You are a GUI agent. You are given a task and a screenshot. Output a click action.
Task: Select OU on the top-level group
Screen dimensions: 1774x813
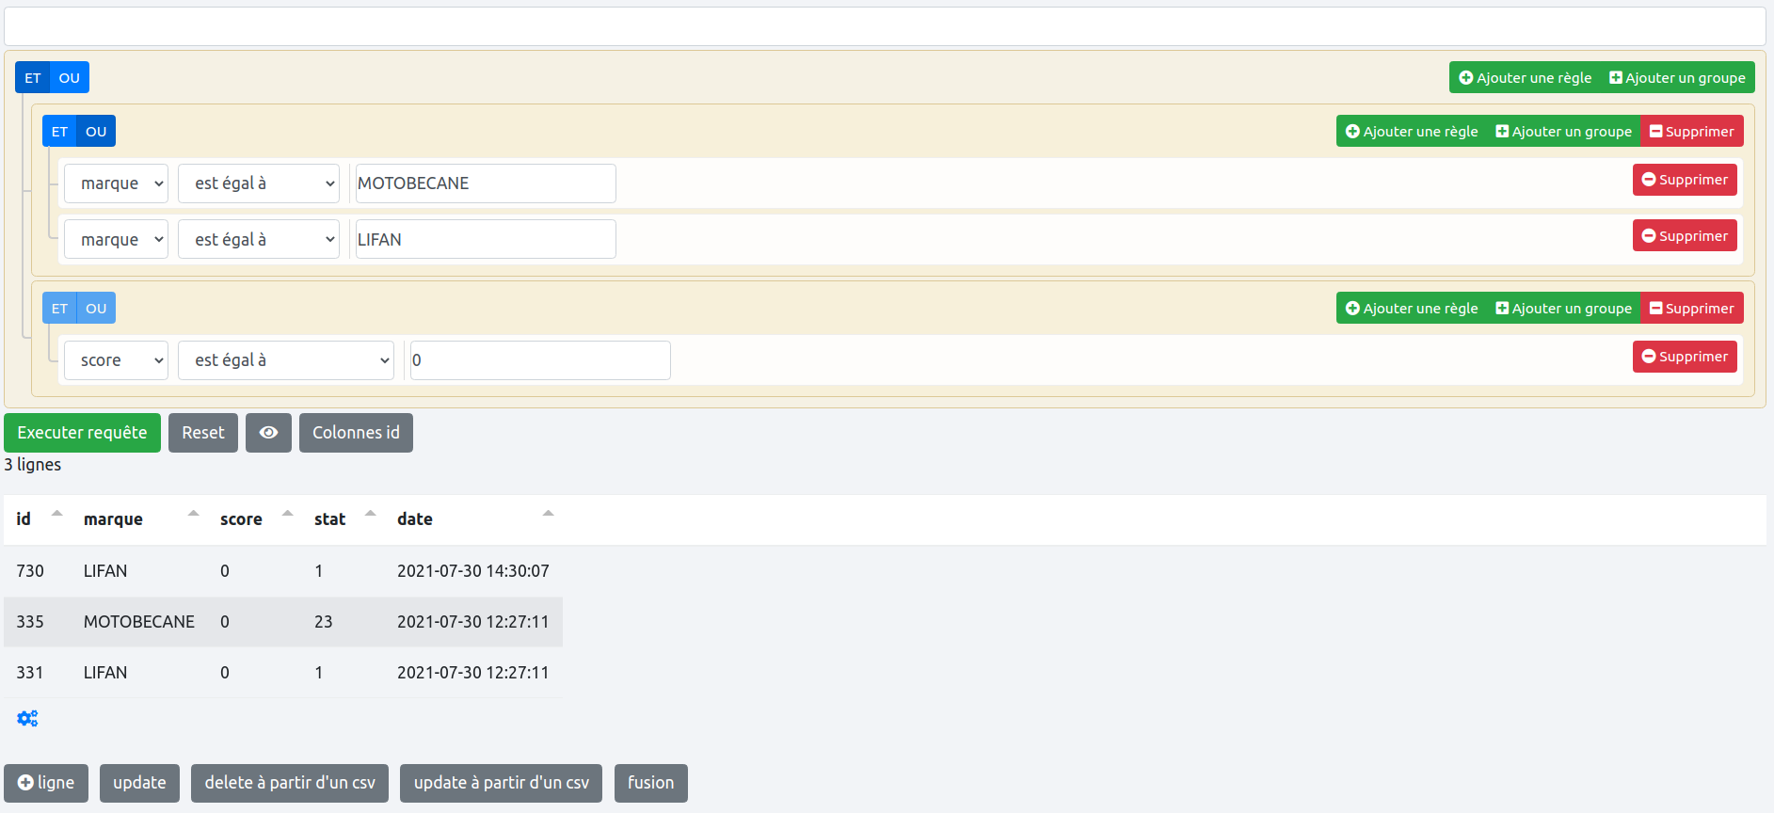click(x=70, y=78)
